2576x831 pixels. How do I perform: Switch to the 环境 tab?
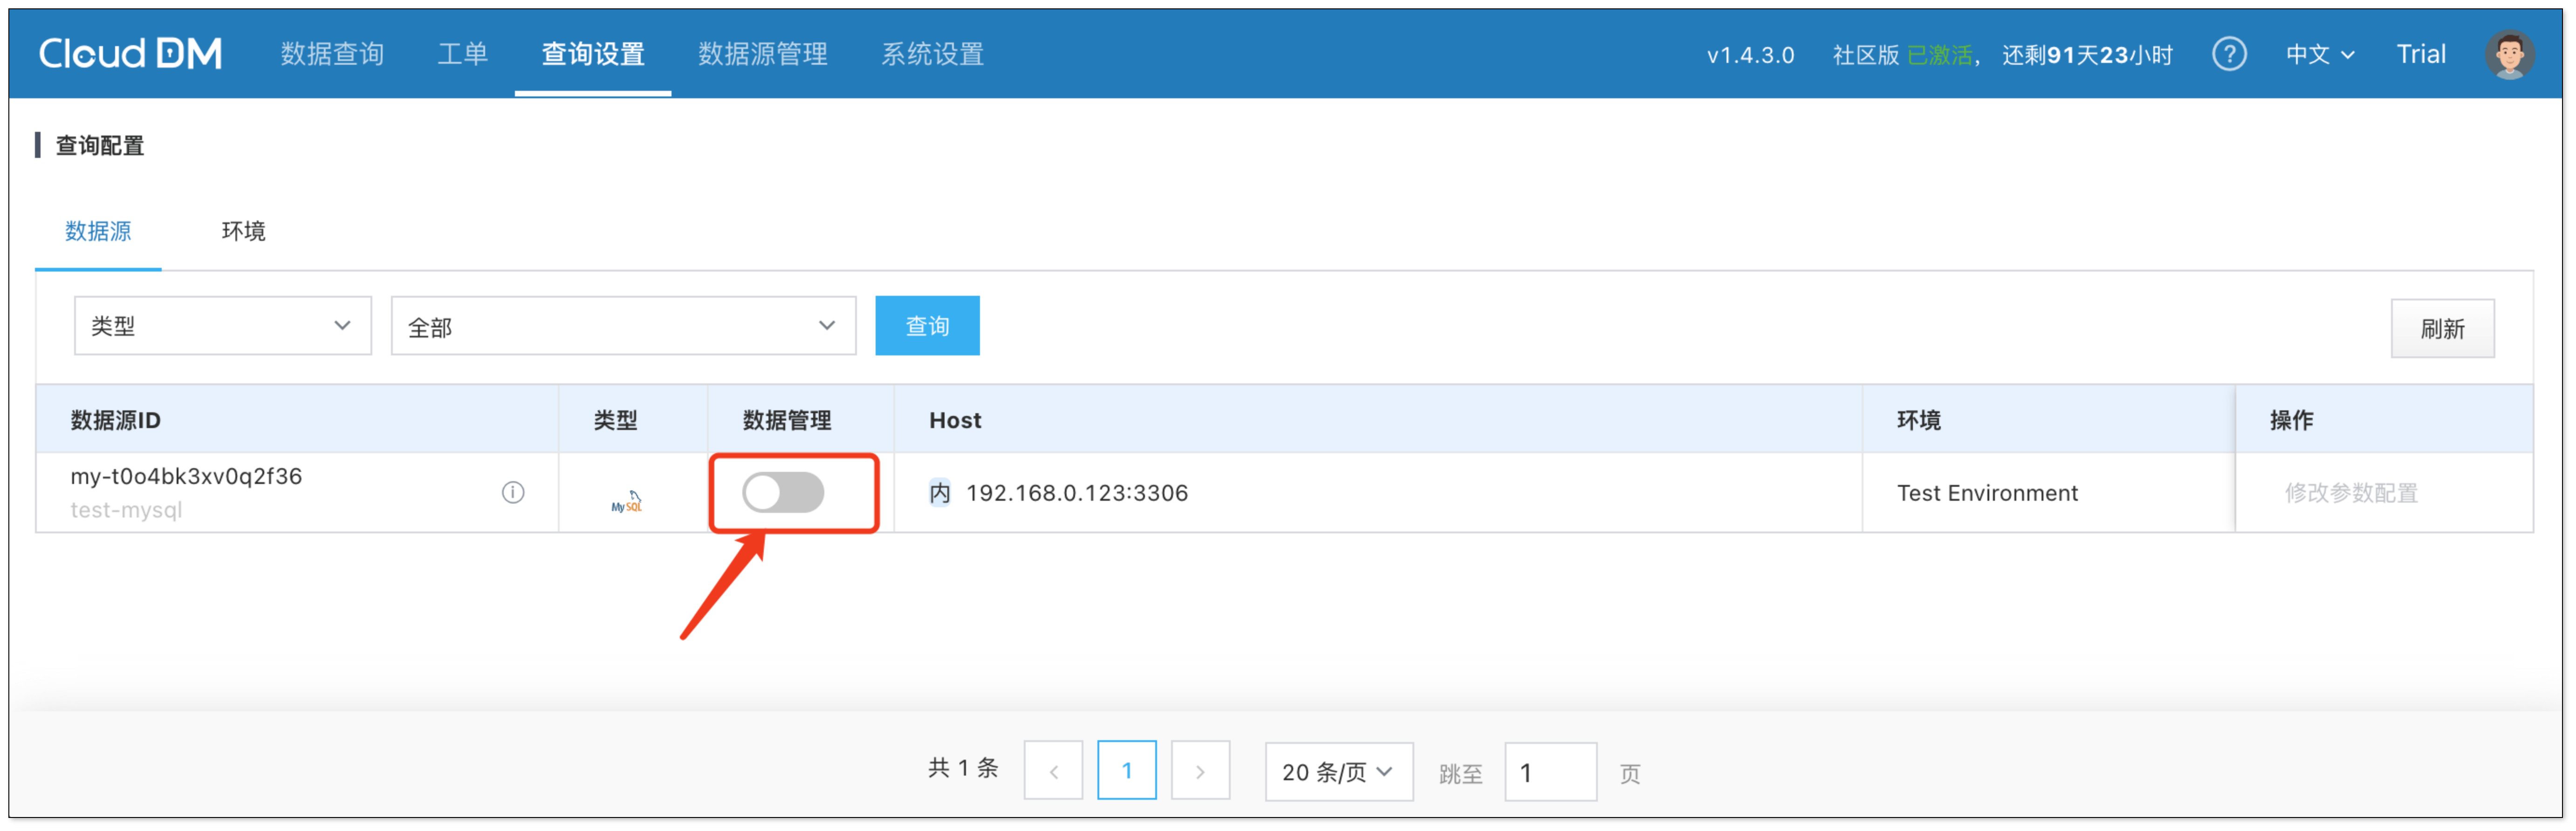(x=243, y=231)
